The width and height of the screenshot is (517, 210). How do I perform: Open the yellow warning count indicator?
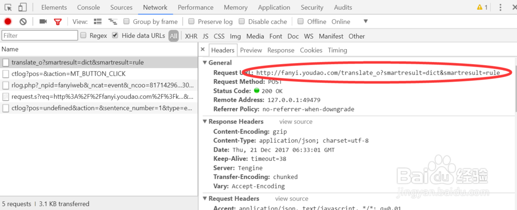pyautogui.click(x=482, y=7)
